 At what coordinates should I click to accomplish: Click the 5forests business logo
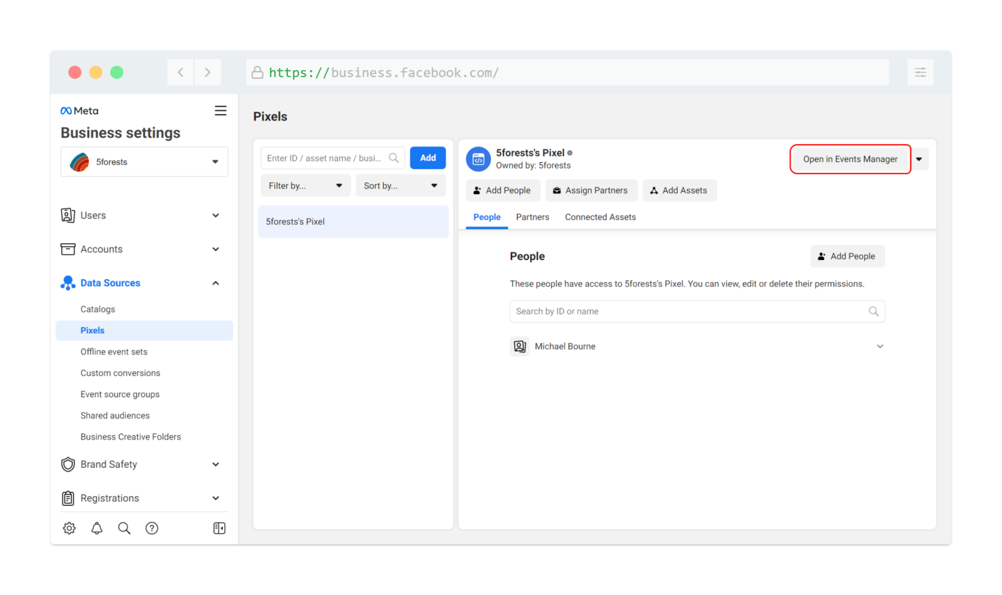click(x=80, y=162)
